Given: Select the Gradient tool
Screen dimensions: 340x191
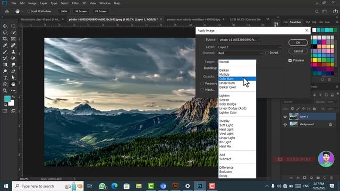Looking at the screenshot, I should pos(5,65).
